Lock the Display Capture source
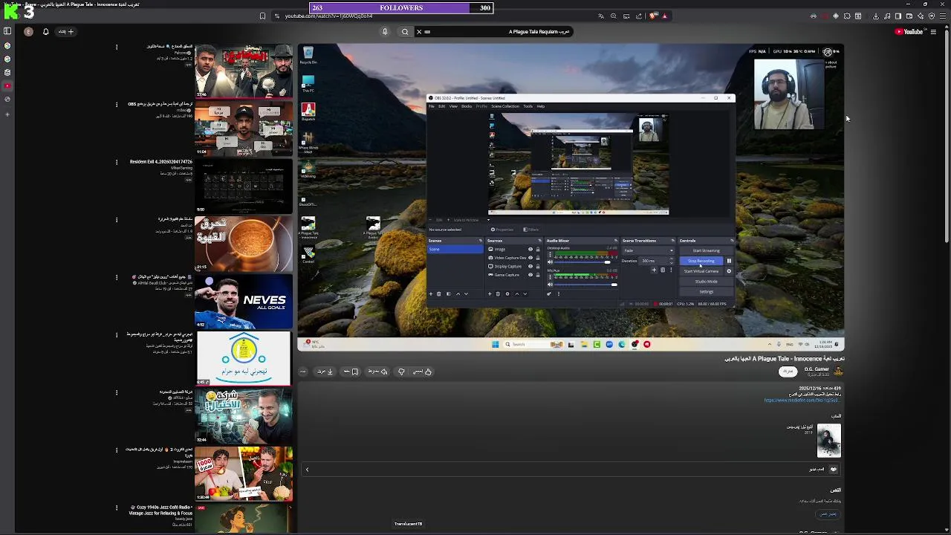 (538, 266)
